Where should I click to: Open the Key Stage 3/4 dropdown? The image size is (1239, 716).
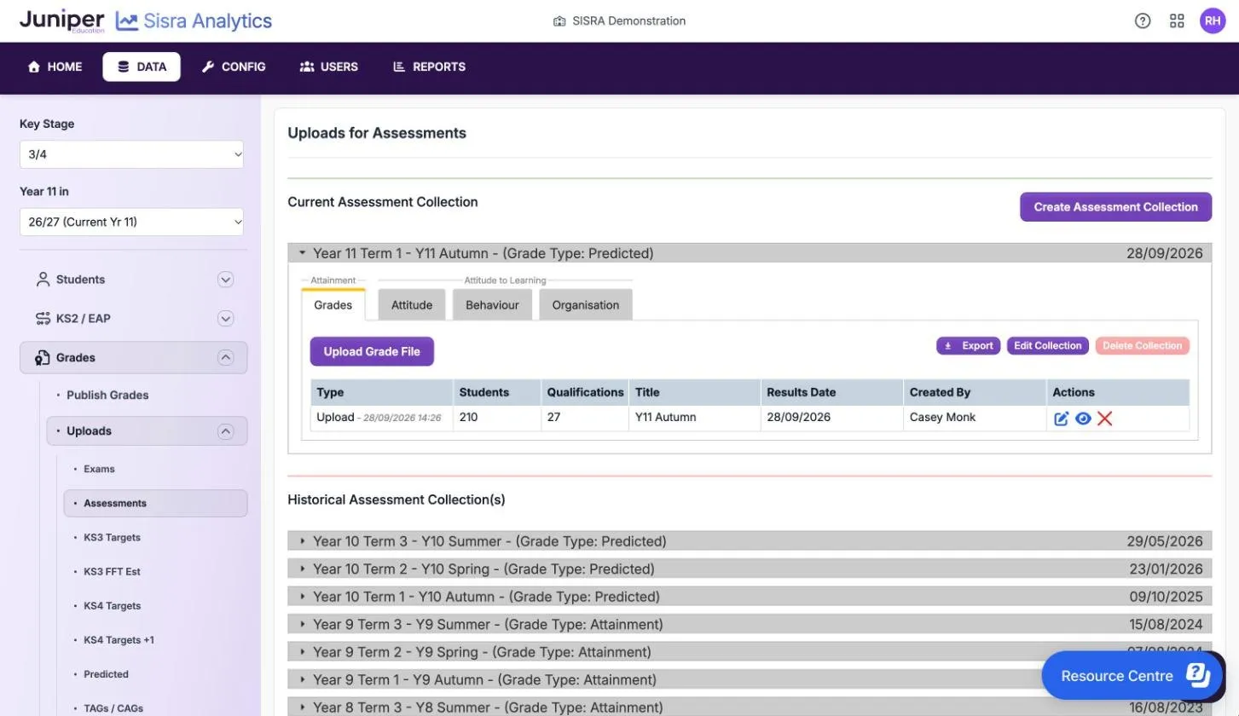(131, 154)
